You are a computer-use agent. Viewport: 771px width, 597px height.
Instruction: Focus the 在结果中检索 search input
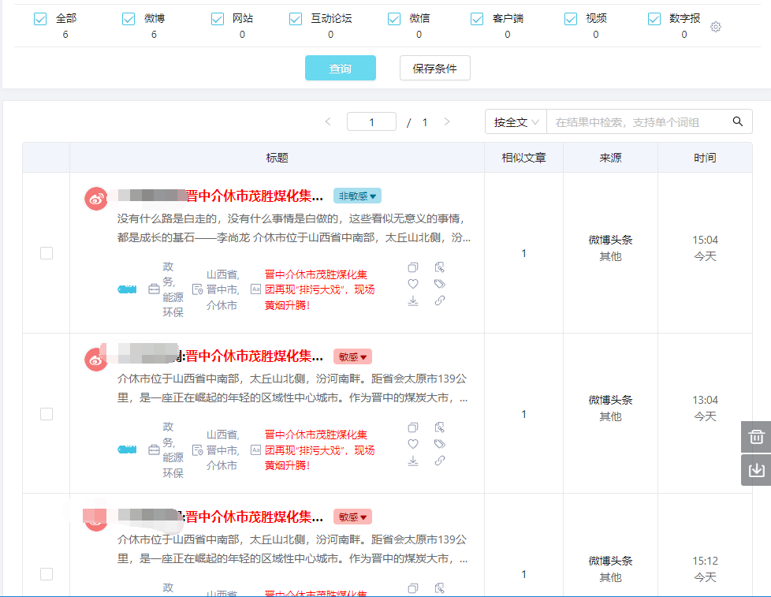click(x=639, y=122)
